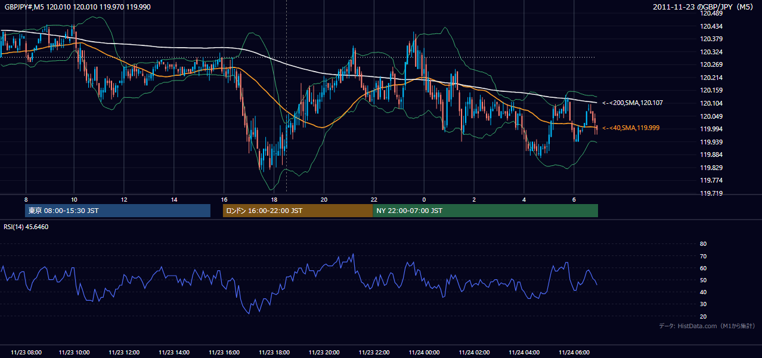Click price axis value 119.719
The width and height of the screenshot is (762, 358).
(711, 193)
